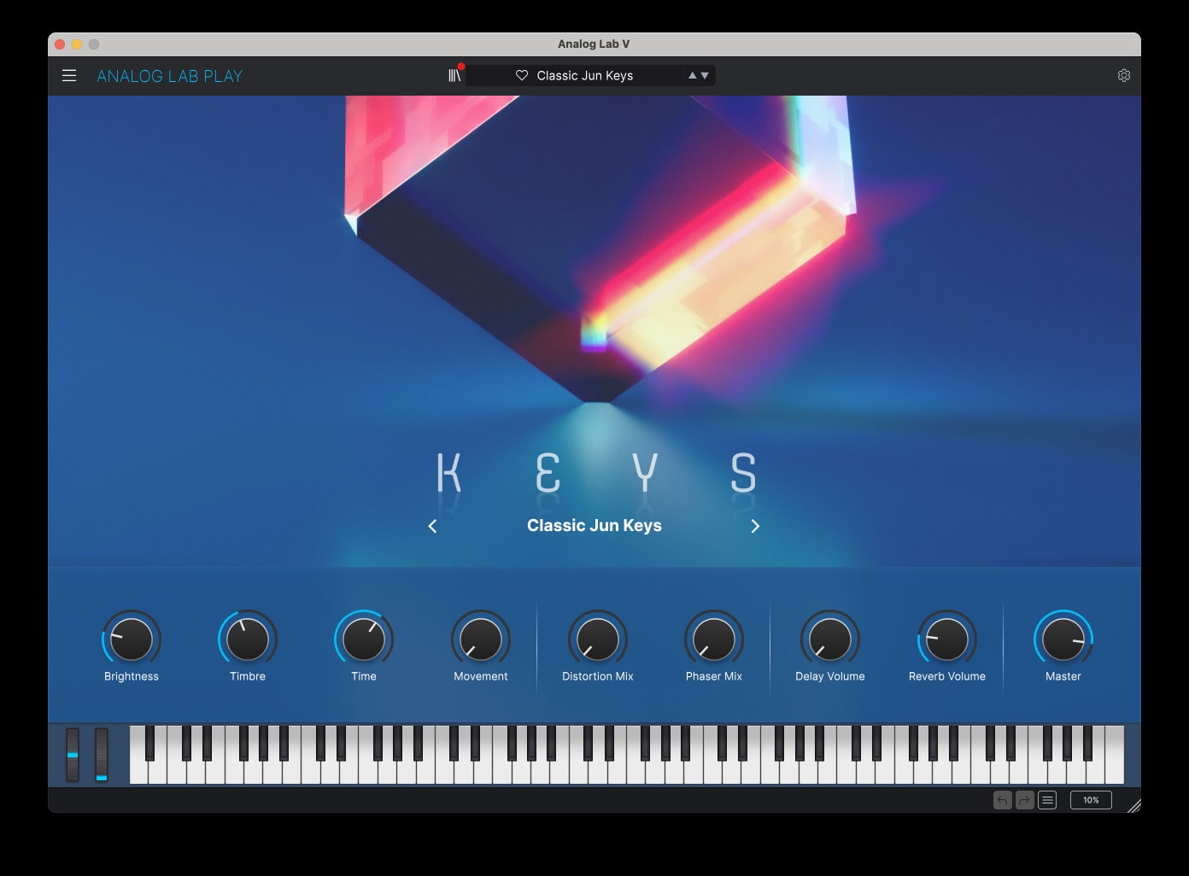Click the Delay Volume label
This screenshot has height=876, width=1189.
tap(830, 676)
